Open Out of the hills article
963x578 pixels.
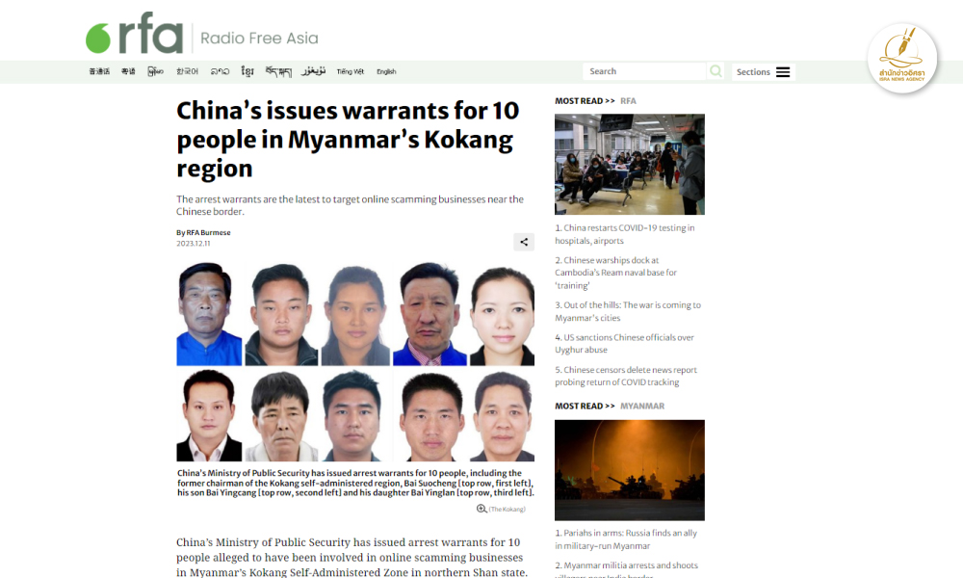click(628, 311)
